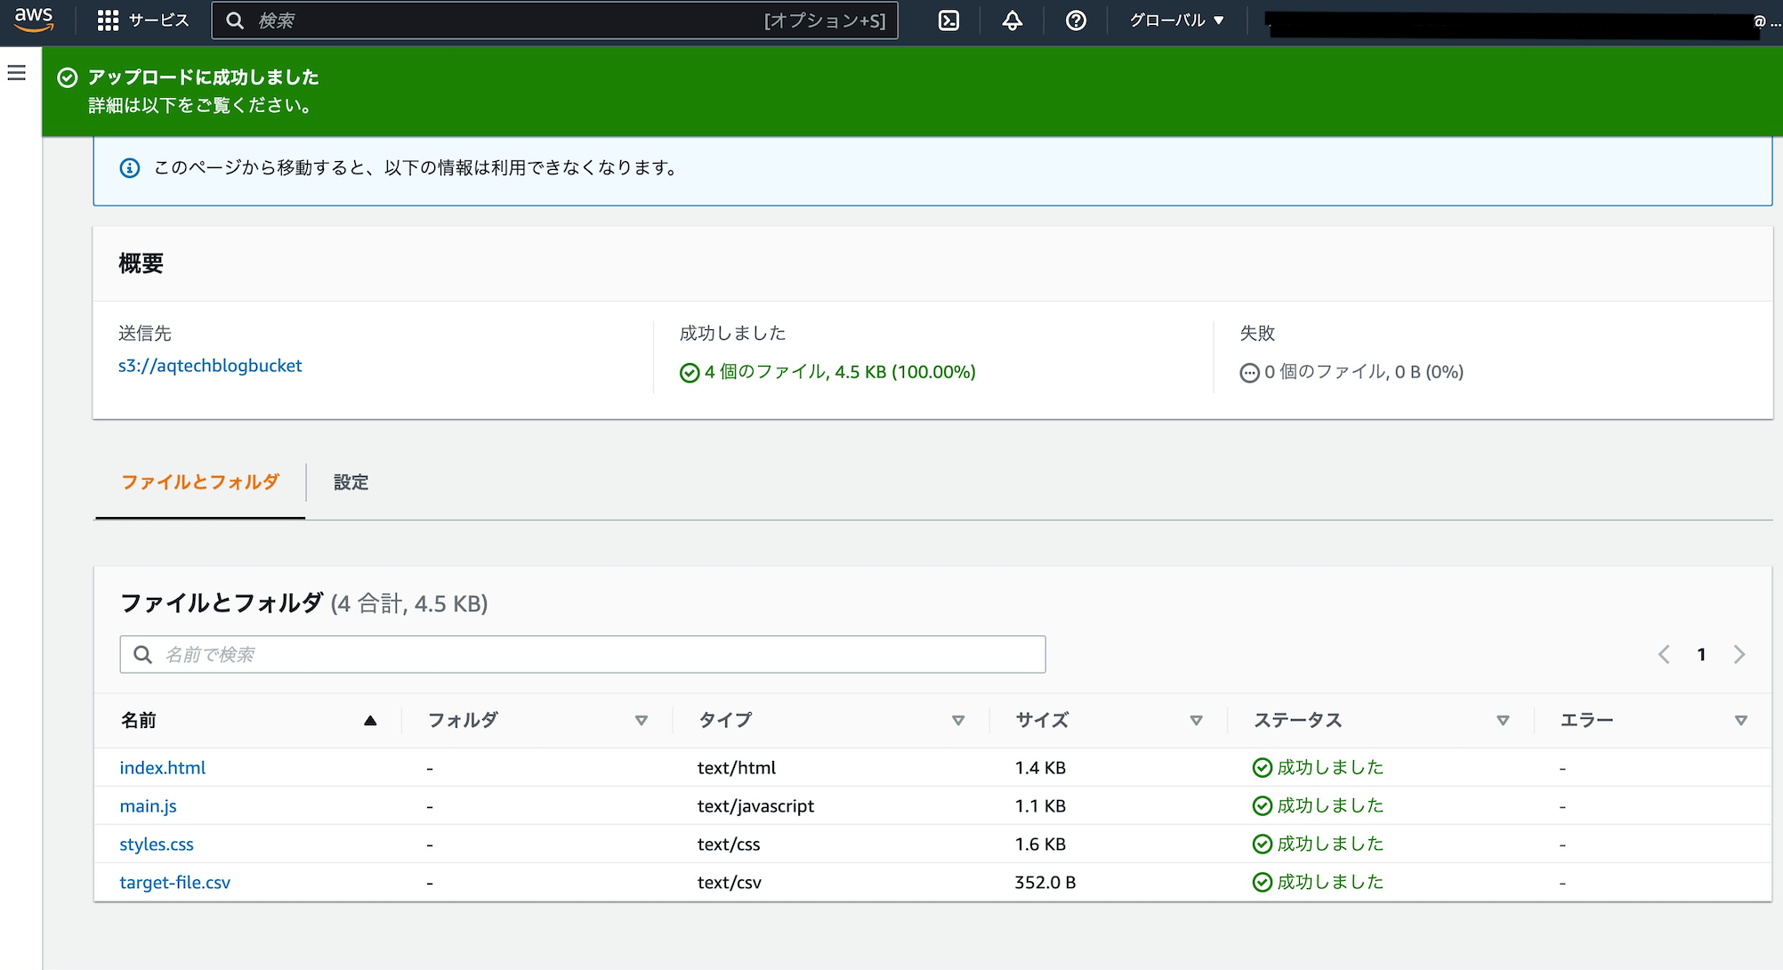Click the 1.4 KB size value
This screenshot has width=1783, height=970.
pos(1041,768)
